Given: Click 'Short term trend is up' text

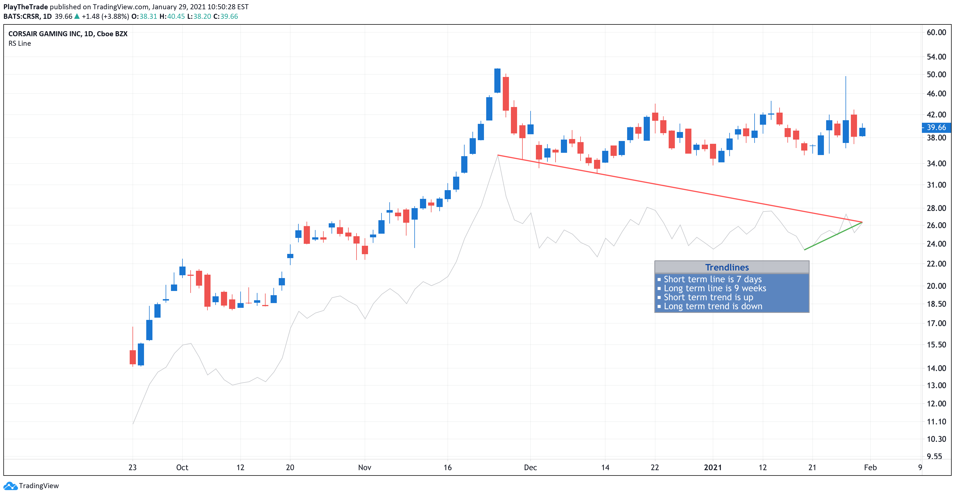Looking at the screenshot, I should pos(709,297).
